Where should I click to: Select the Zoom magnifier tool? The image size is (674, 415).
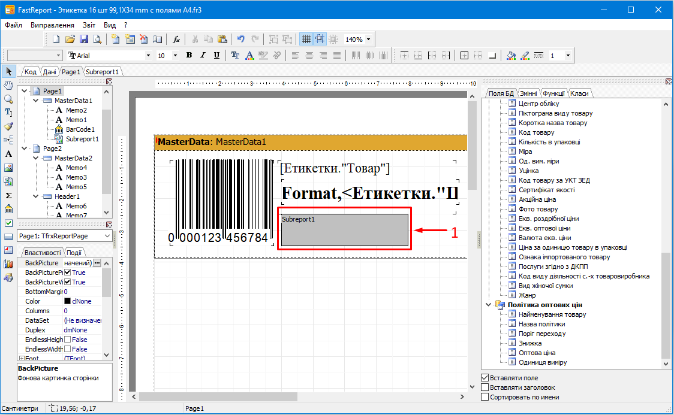coord(8,99)
